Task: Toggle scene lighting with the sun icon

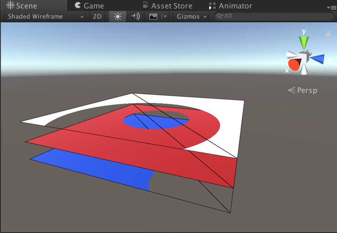Action: (x=117, y=16)
